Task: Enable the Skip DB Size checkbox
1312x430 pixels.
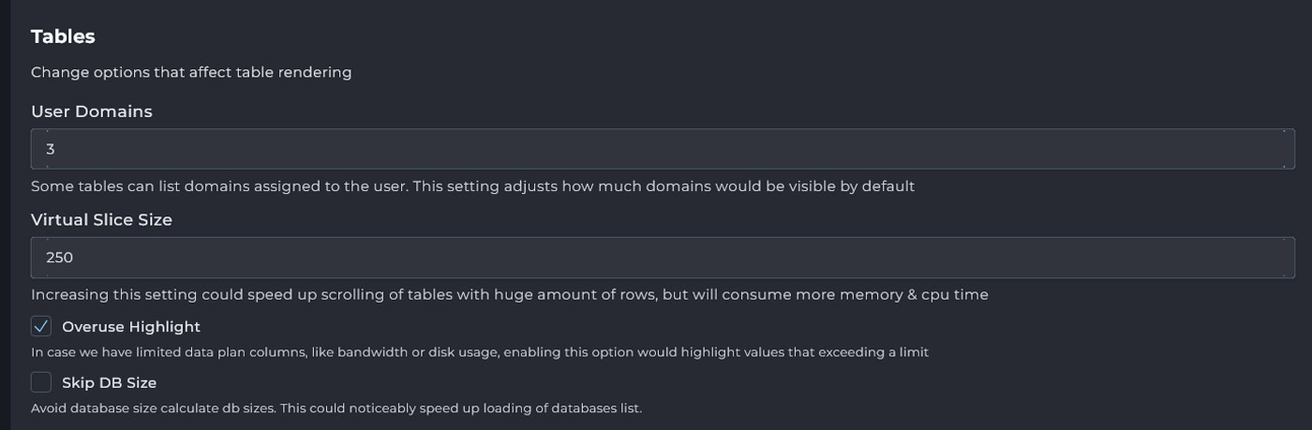Action: pos(41,382)
